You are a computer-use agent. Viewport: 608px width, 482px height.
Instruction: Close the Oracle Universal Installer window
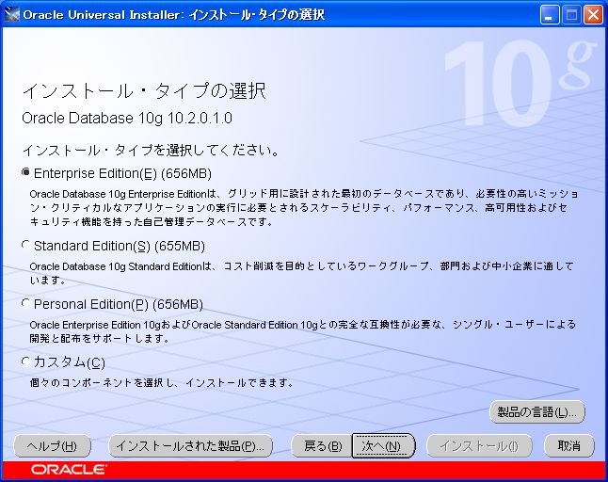[x=593, y=15]
